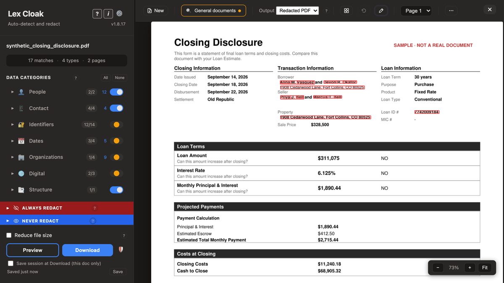Toggle the Organizations category switch
Viewport: 504px width, 283px height.
coord(116,157)
